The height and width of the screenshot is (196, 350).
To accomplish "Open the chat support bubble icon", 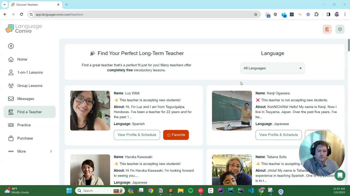I will click(x=340, y=175).
